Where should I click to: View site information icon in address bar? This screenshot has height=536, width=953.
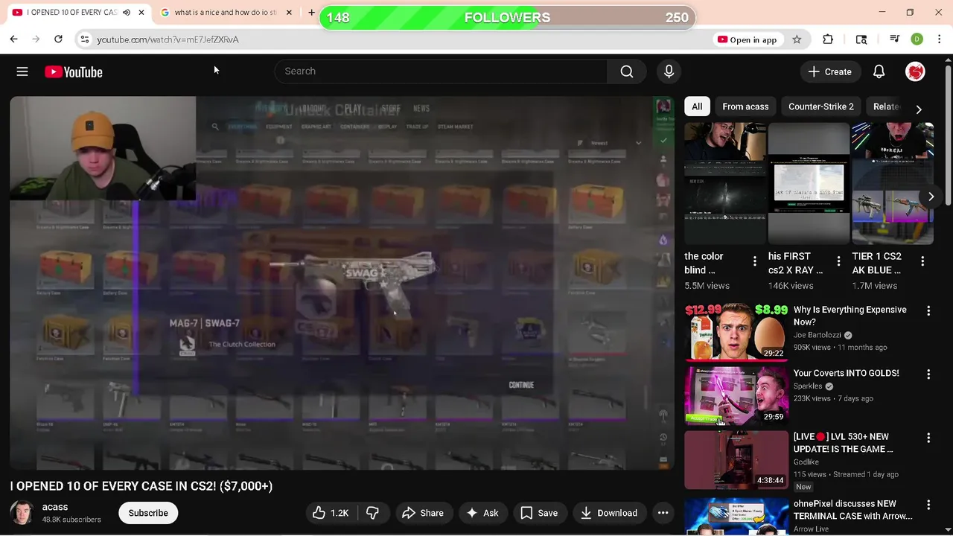pos(85,39)
